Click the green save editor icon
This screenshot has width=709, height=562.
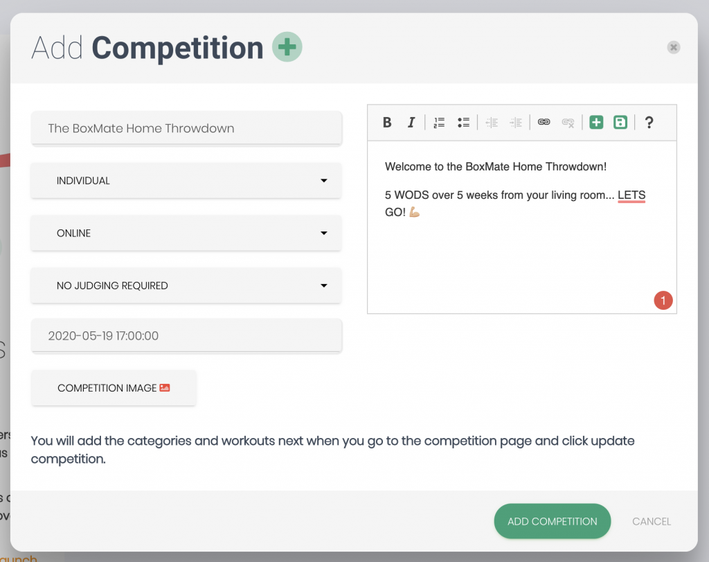[x=620, y=122]
